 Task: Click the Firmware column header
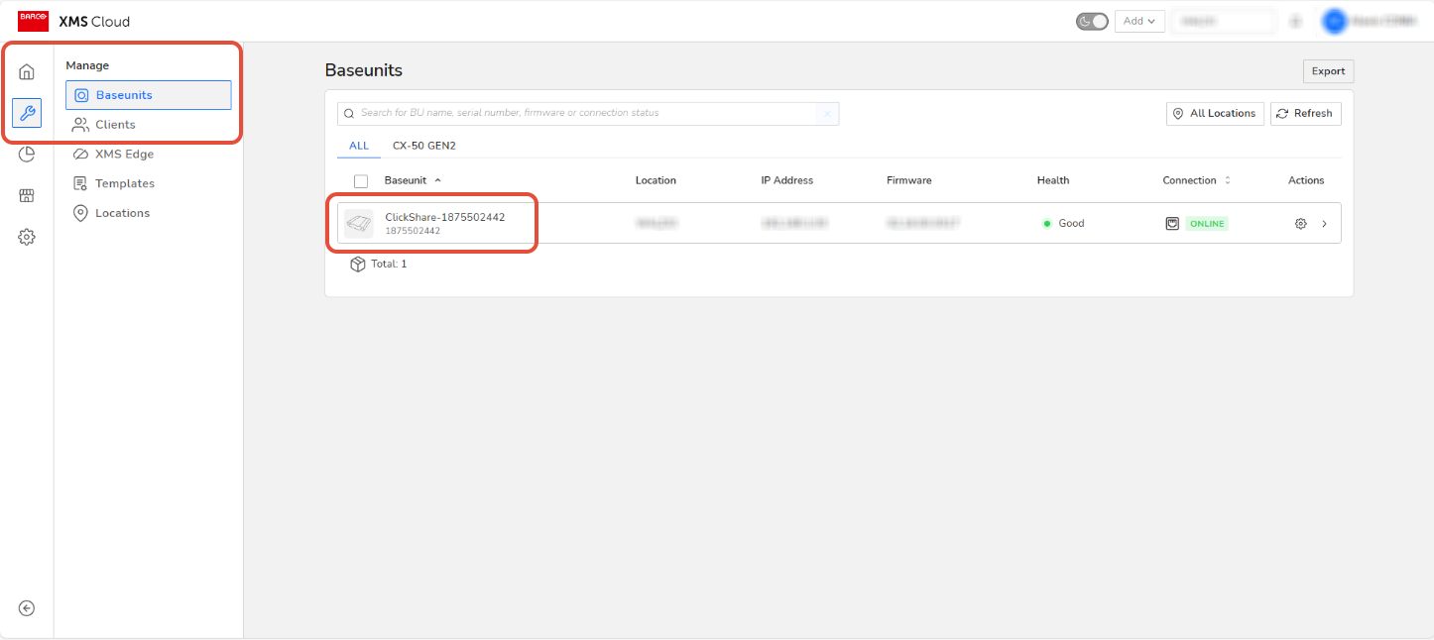click(x=909, y=180)
